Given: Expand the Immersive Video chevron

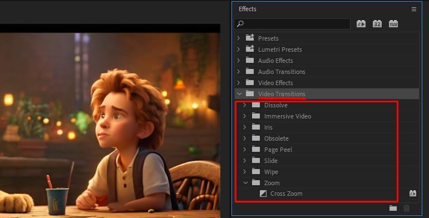Looking at the screenshot, I should [x=245, y=116].
